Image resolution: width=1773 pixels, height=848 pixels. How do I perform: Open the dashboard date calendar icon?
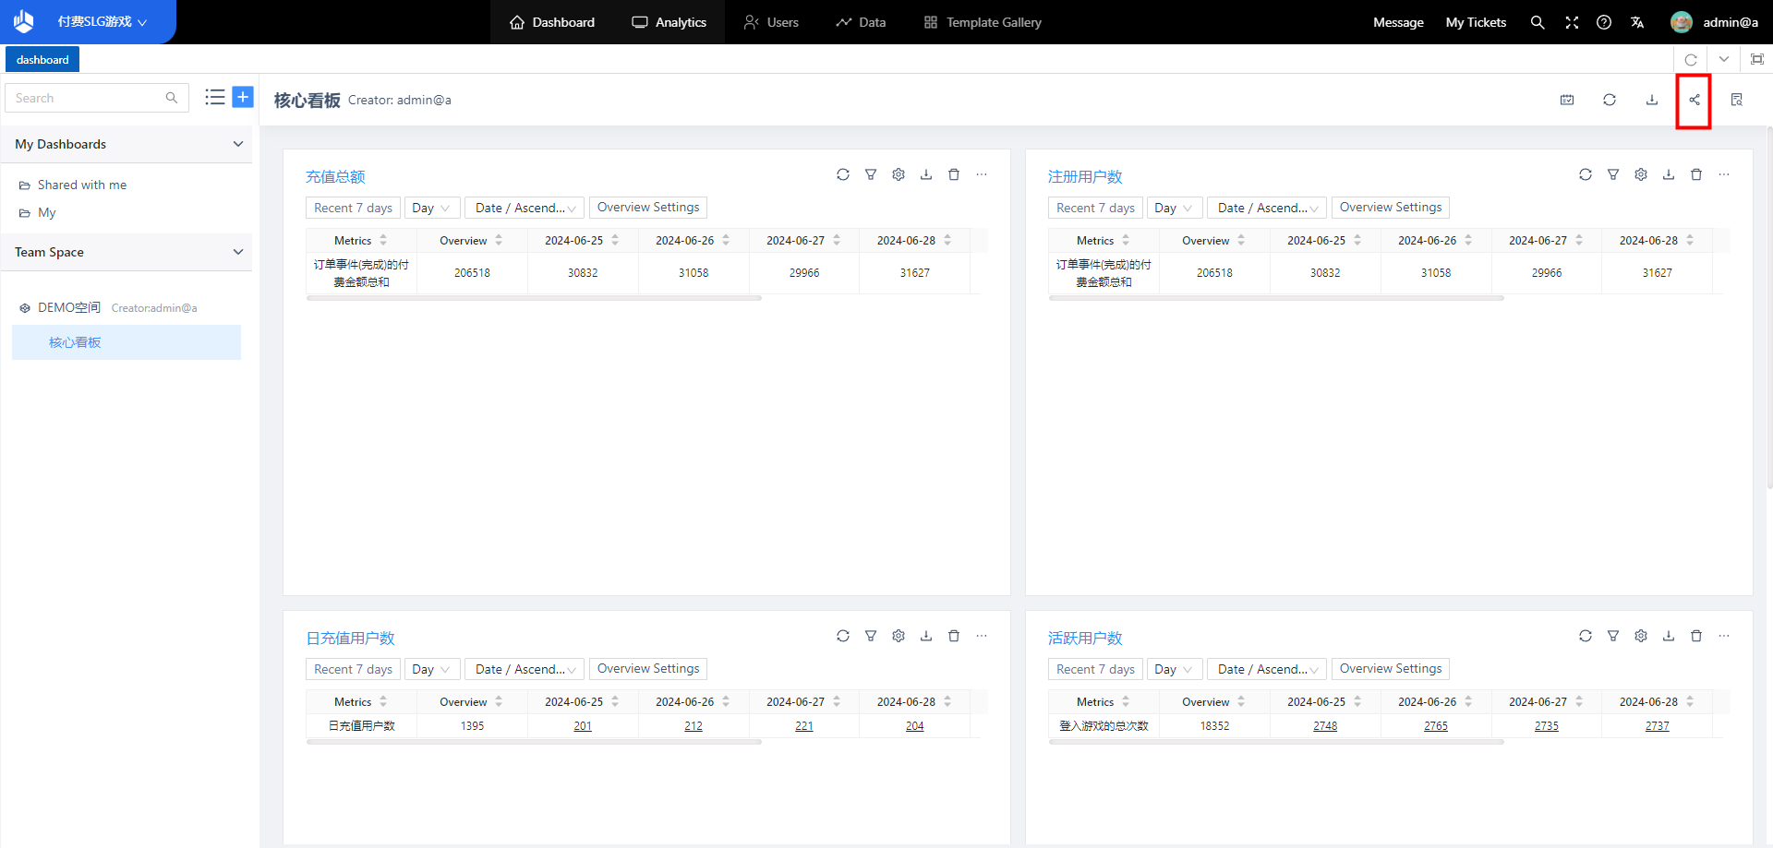[x=1566, y=100]
